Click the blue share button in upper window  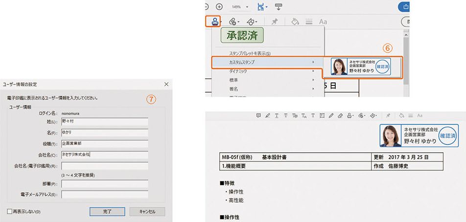click(x=403, y=6)
